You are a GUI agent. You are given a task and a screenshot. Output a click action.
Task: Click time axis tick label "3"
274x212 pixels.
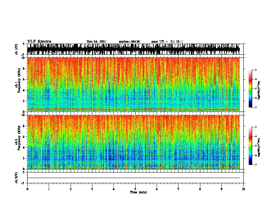coord(92,189)
